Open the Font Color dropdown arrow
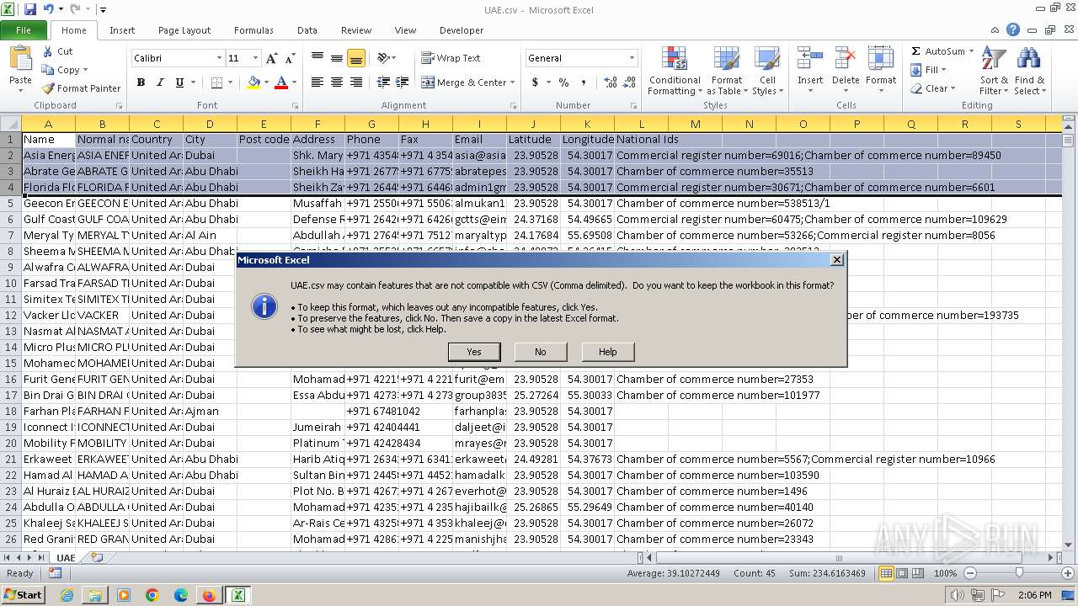Viewport: 1078px width, 606px height. click(293, 82)
